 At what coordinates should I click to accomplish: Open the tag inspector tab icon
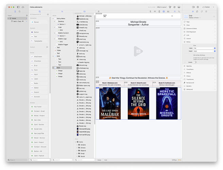[202, 11]
